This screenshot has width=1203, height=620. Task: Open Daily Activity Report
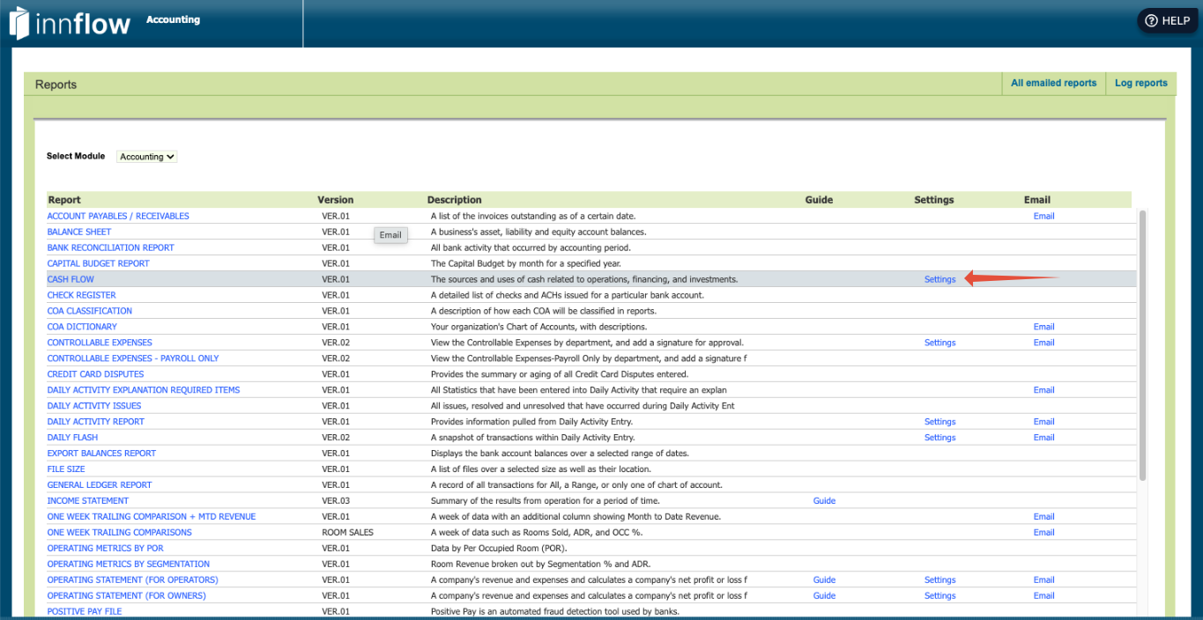[96, 422]
